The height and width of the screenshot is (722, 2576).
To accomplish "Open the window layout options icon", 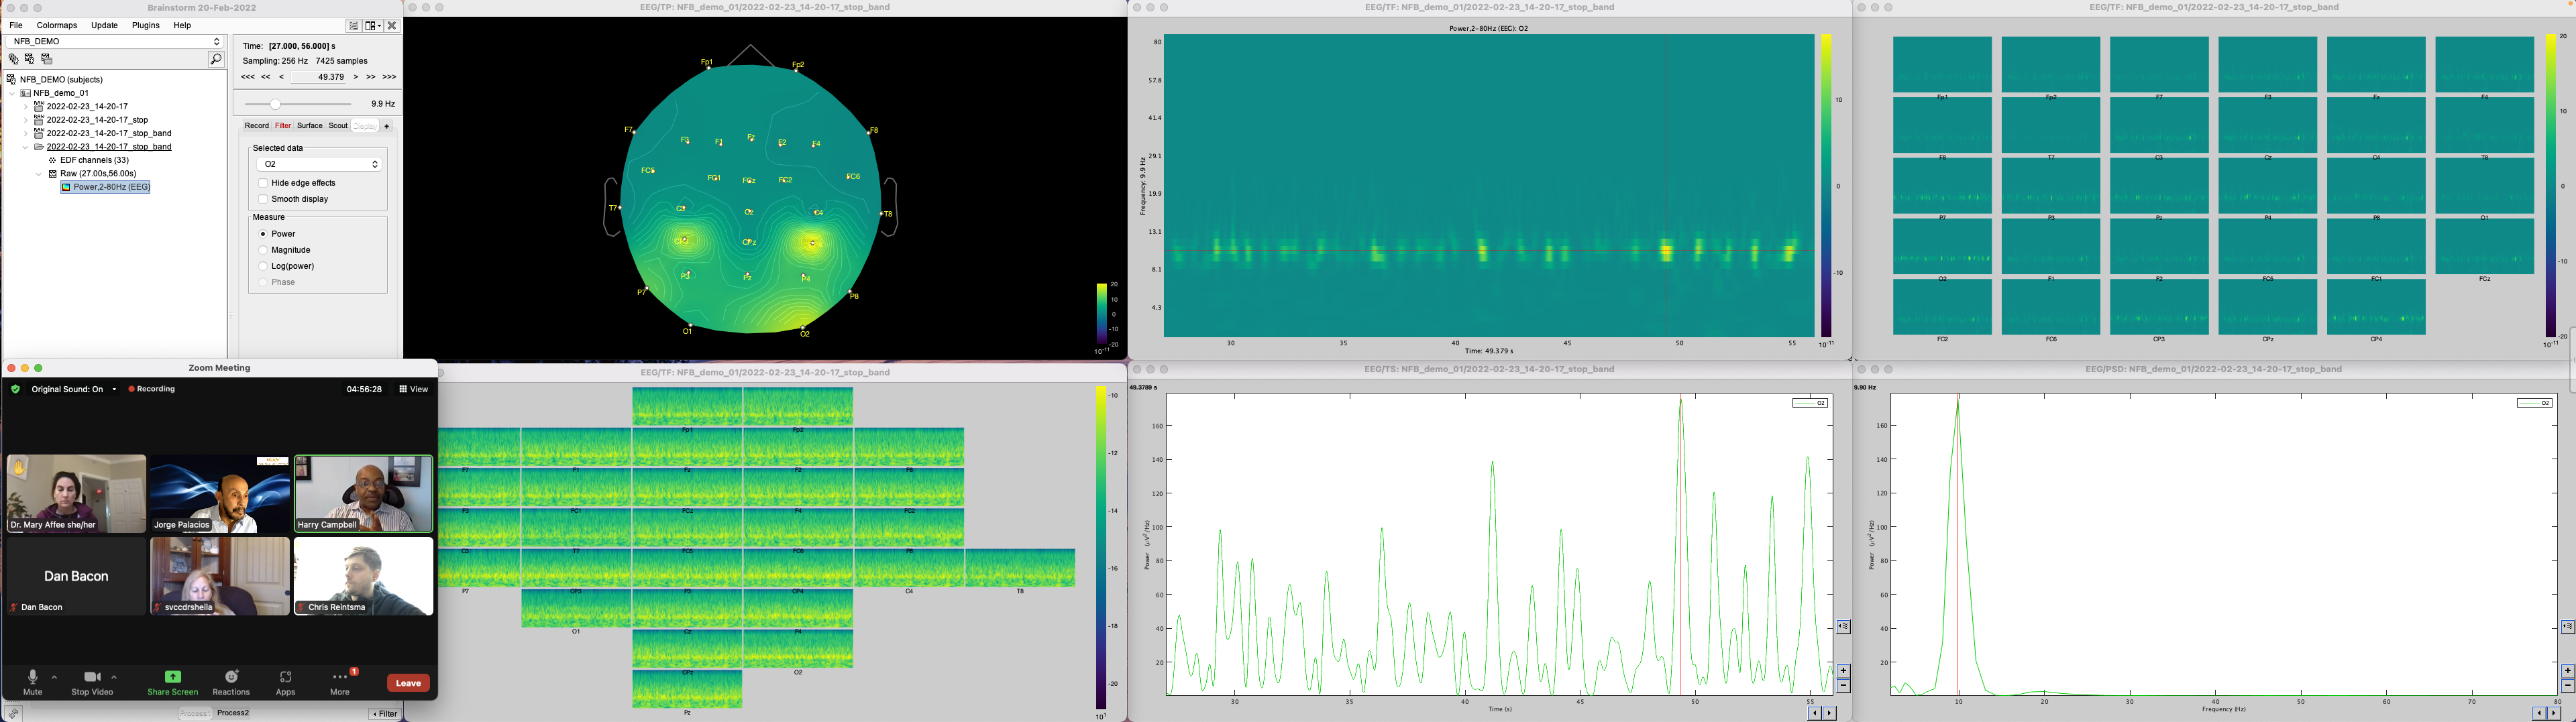I will (373, 26).
